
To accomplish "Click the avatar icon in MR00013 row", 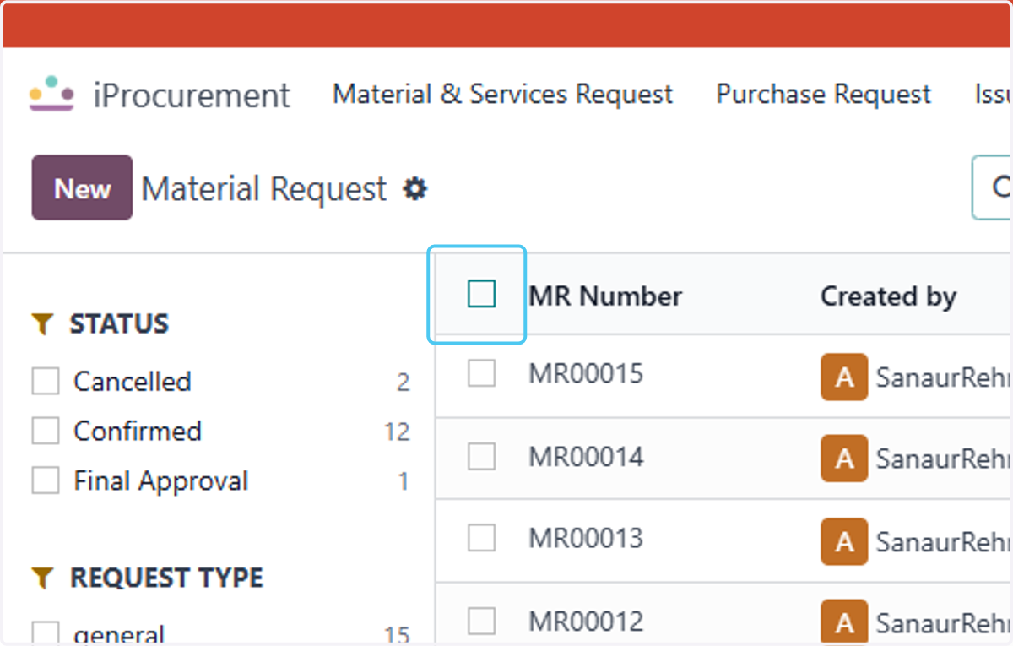I will (x=844, y=541).
